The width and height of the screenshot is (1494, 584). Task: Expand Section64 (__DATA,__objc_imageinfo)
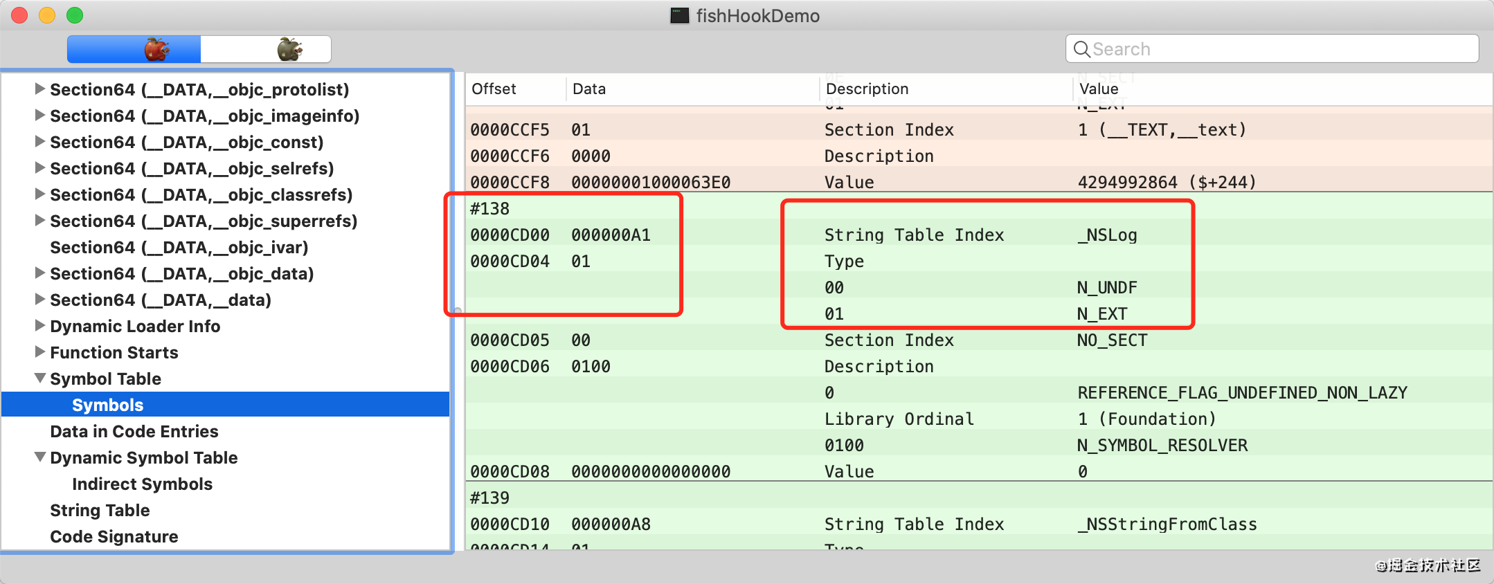click(40, 115)
